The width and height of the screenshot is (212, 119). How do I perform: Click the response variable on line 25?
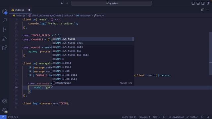(x=43, y=84)
